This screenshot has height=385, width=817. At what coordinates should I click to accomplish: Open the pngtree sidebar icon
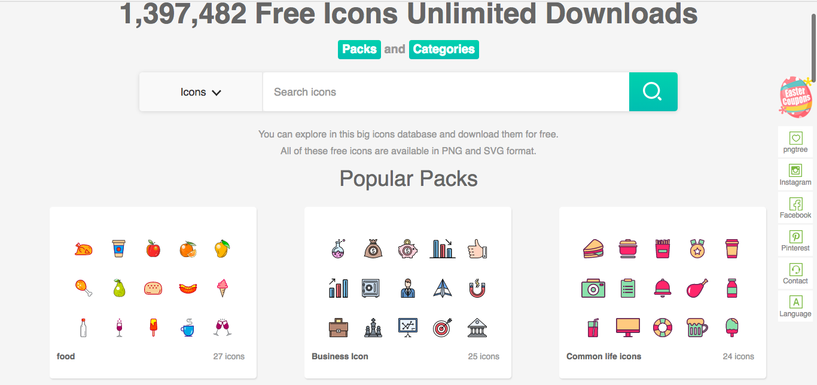[x=795, y=142]
